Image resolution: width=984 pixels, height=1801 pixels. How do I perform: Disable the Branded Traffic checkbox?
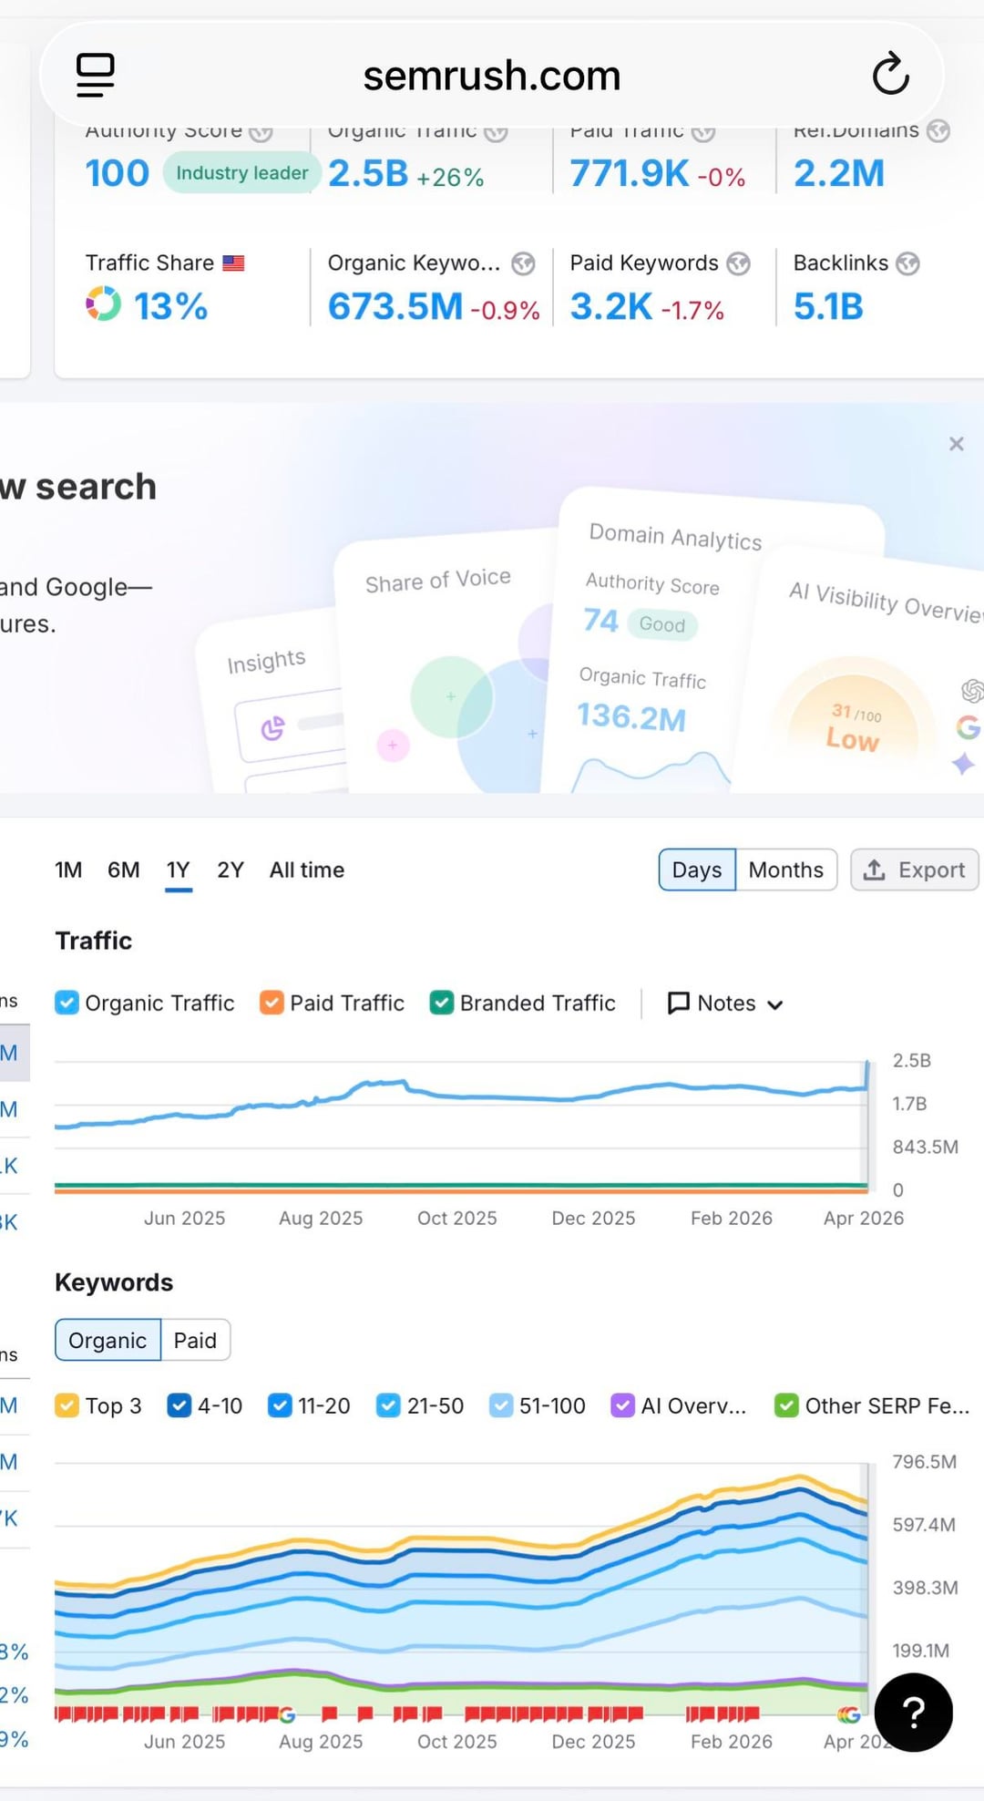pos(442,1003)
